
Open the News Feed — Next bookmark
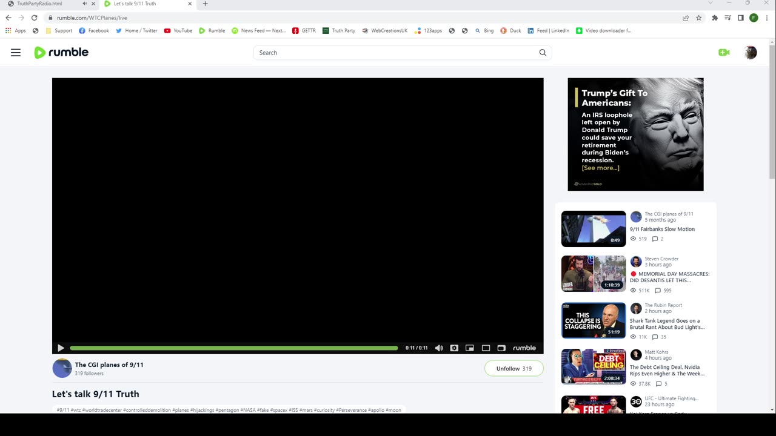click(259, 31)
